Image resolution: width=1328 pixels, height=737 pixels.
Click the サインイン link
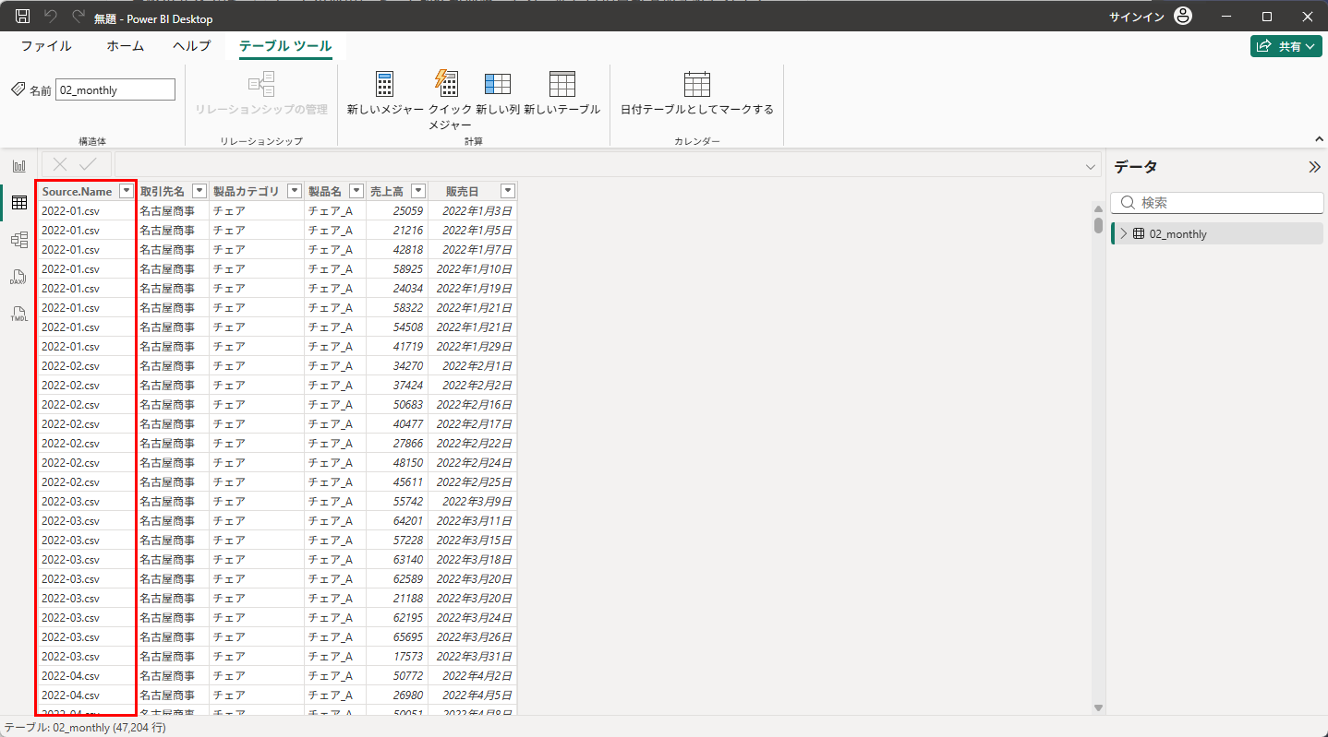(x=1136, y=18)
